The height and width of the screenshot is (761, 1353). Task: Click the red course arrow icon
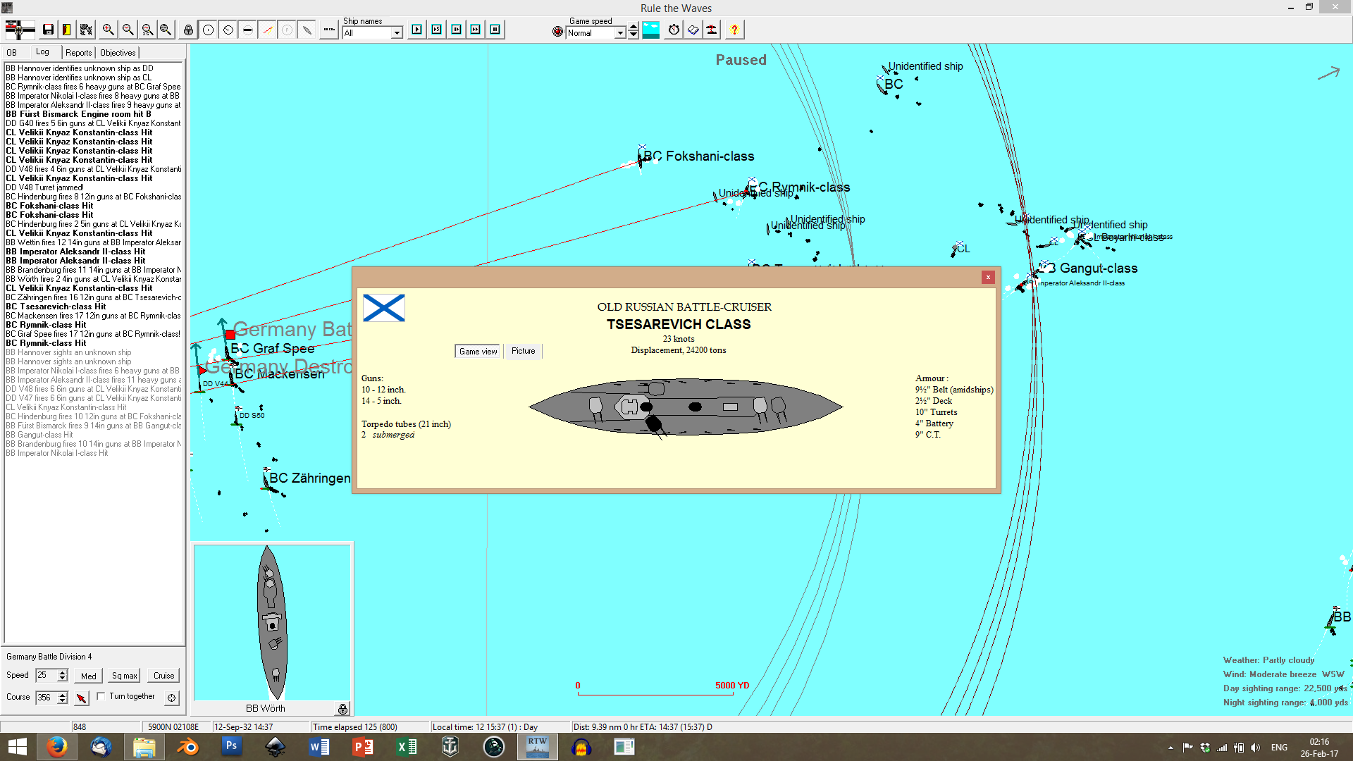coord(82,698)
